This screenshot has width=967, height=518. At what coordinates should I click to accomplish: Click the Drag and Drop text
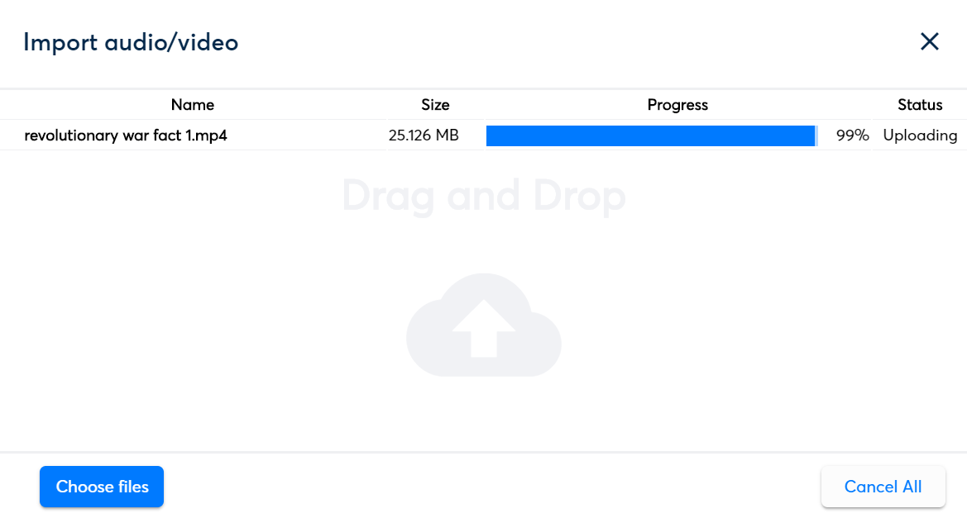pyautogui.click(x=484, y=197)
